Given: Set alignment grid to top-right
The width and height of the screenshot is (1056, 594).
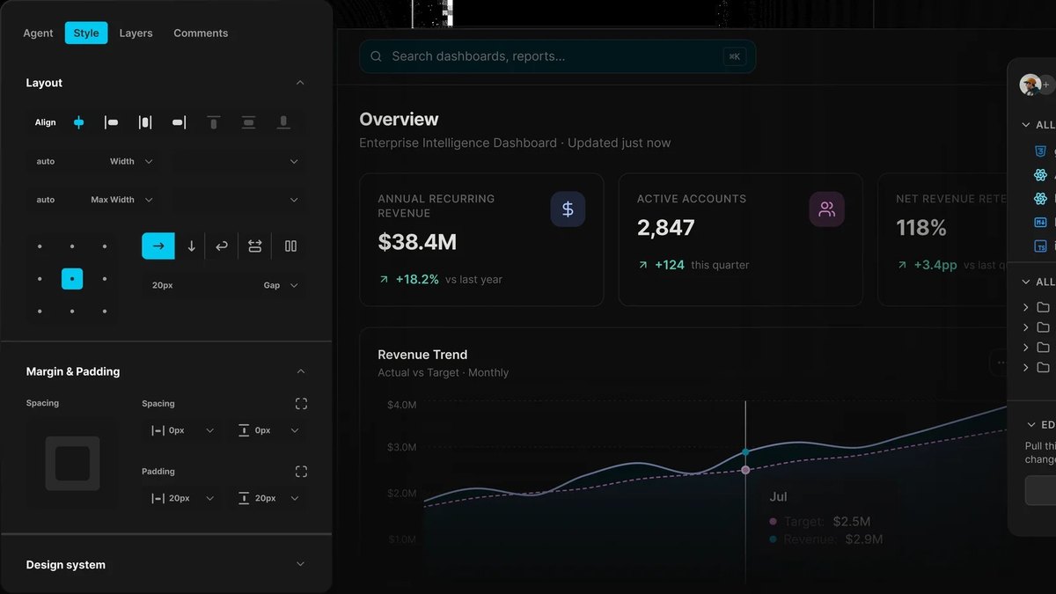Looking at the screenshot, I should coord(105,246).
